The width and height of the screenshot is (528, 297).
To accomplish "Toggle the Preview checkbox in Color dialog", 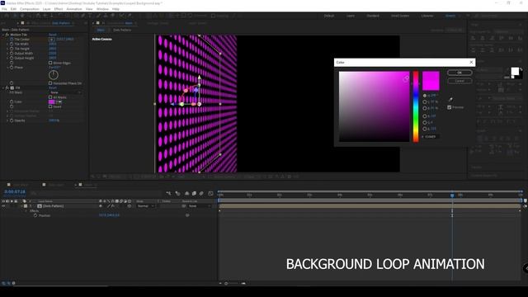I will [x=449, y=107].
